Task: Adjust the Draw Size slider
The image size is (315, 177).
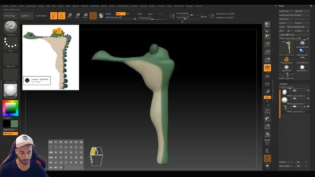Action: [191, 17]
